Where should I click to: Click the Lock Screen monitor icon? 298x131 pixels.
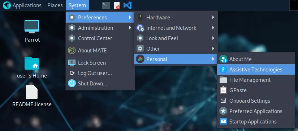click(x=72, y=63)
